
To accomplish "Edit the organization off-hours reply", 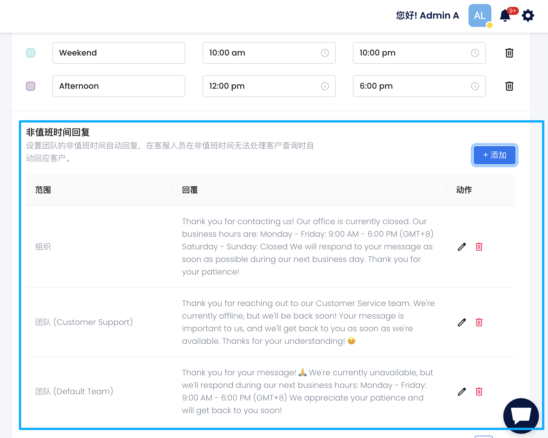I will 462,247.
